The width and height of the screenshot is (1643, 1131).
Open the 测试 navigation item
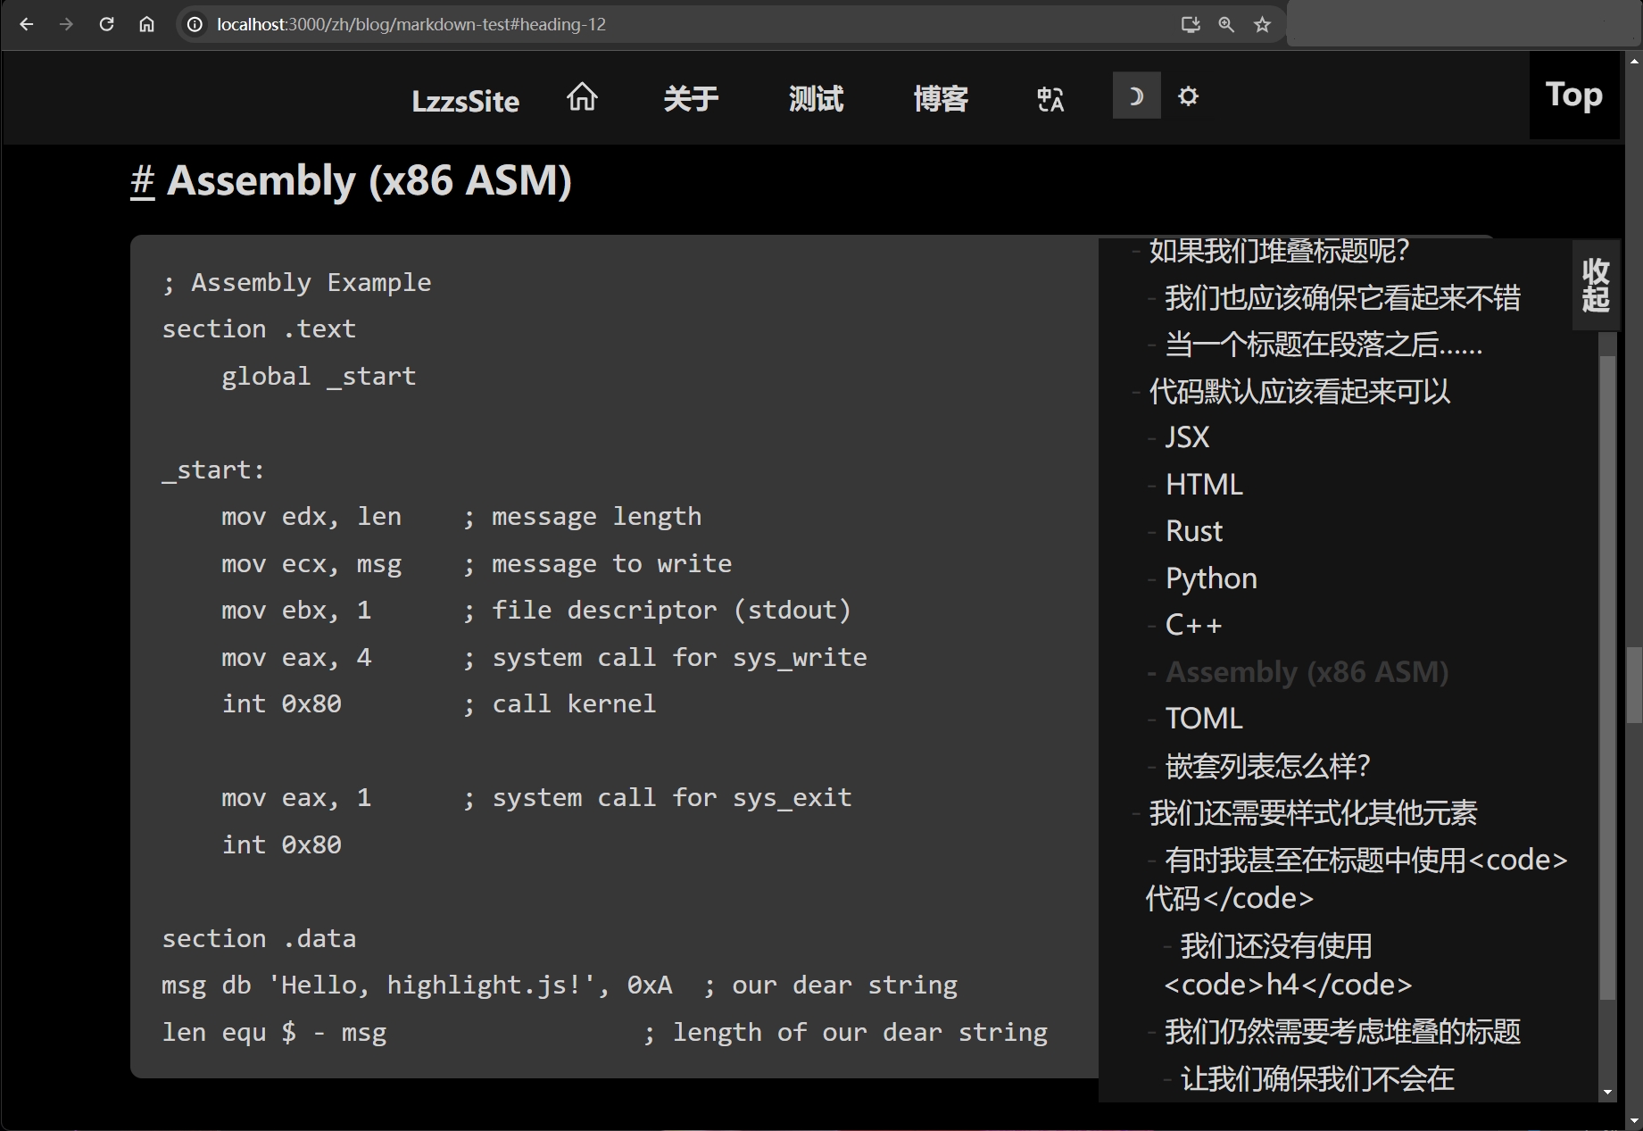[816, 98]
